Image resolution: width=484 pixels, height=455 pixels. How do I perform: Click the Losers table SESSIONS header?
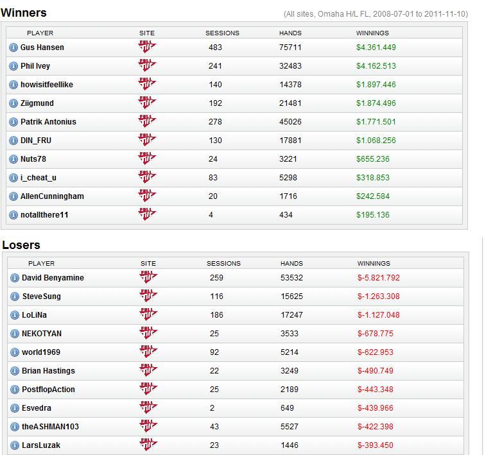coord(223,263)
